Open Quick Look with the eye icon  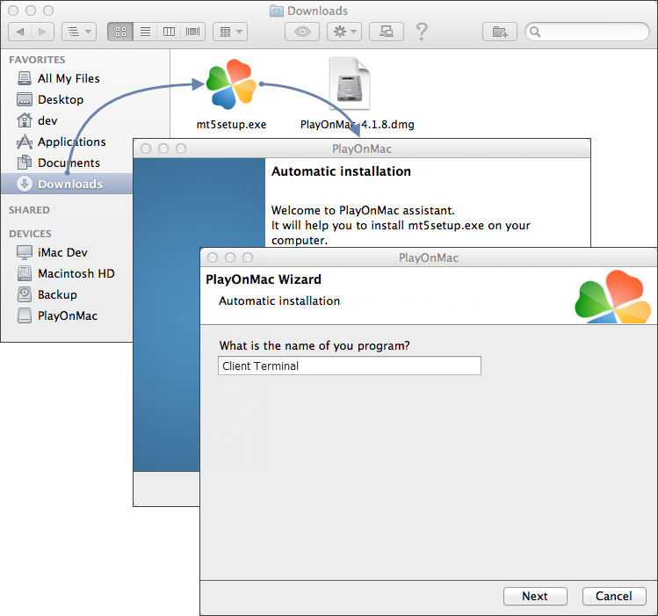point(302,32)
